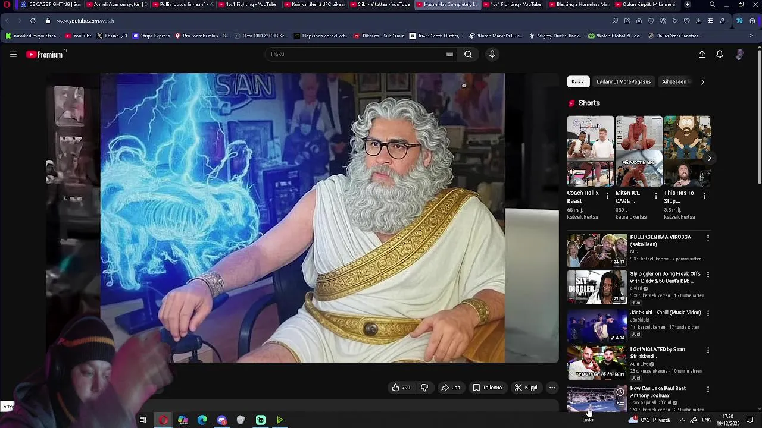The height and width of the screenshot is (428, 762).
Task: Open the YouTube hamburger guide menu
Action: tap(13, 54)
